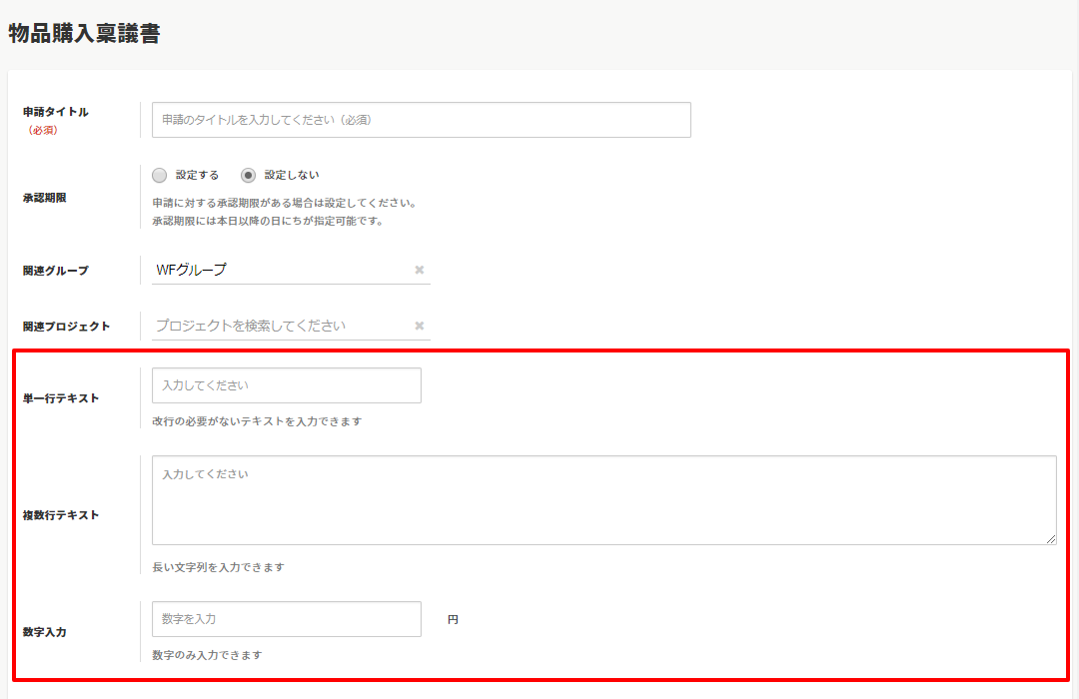Click the 物品購入稟議書 page heading
This screenshot has height=699, width=1079.
pos(84,33)
